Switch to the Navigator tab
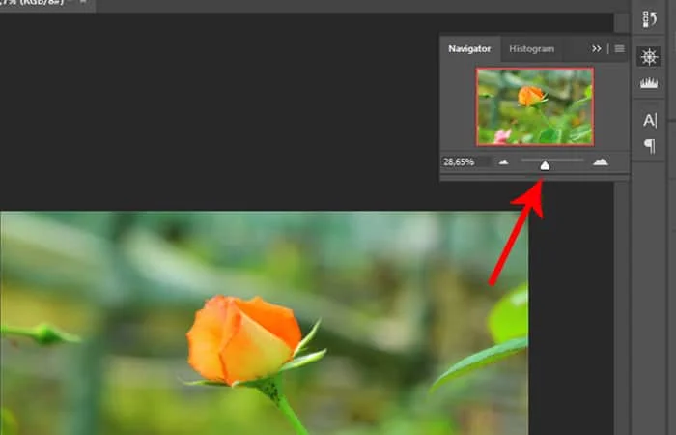This screenshot has height=435, width=676. tap(469, 48)
